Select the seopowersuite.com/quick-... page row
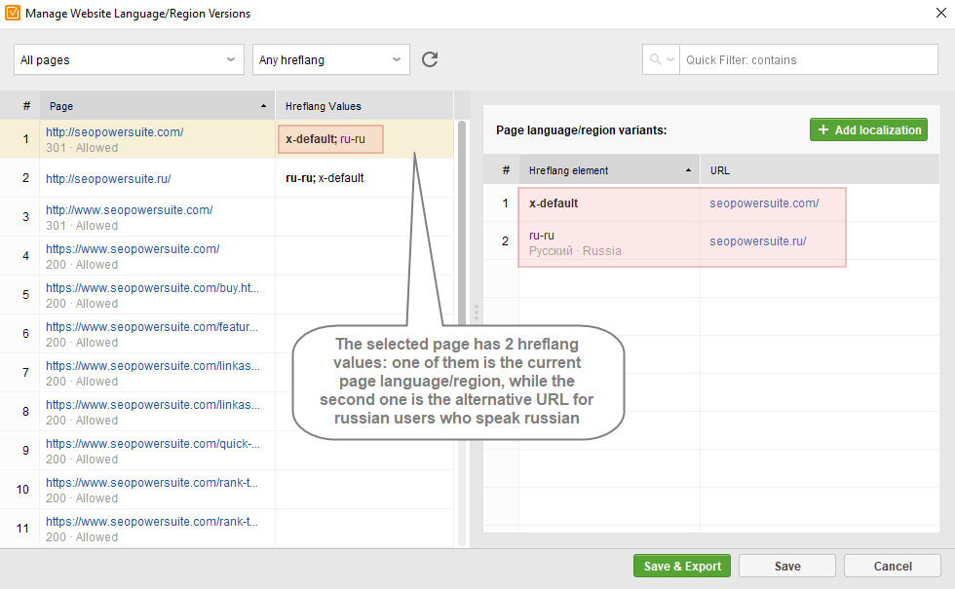Screen dimensions: 955x589 pyautogui.click(x=226, y=451)
